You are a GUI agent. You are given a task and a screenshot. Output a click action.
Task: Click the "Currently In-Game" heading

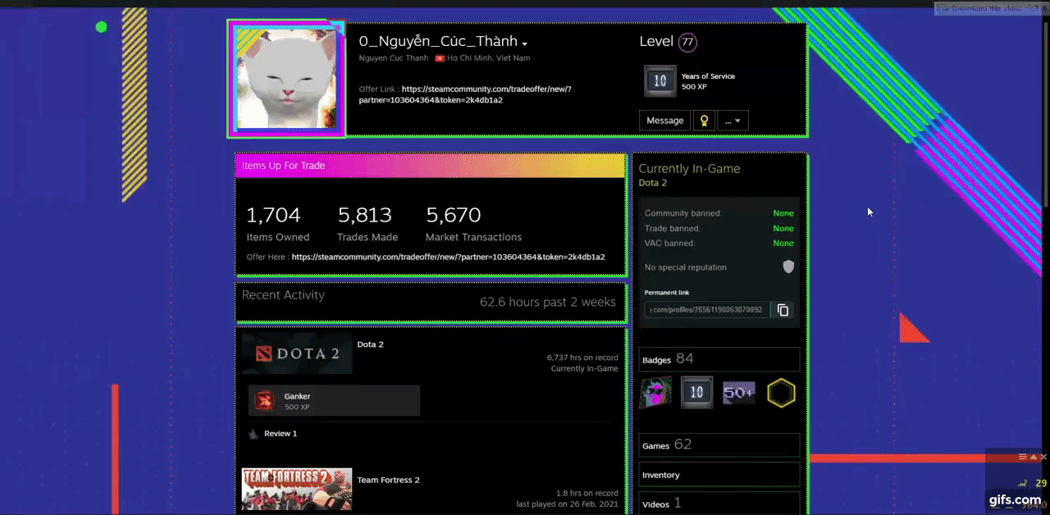point(689,168)
